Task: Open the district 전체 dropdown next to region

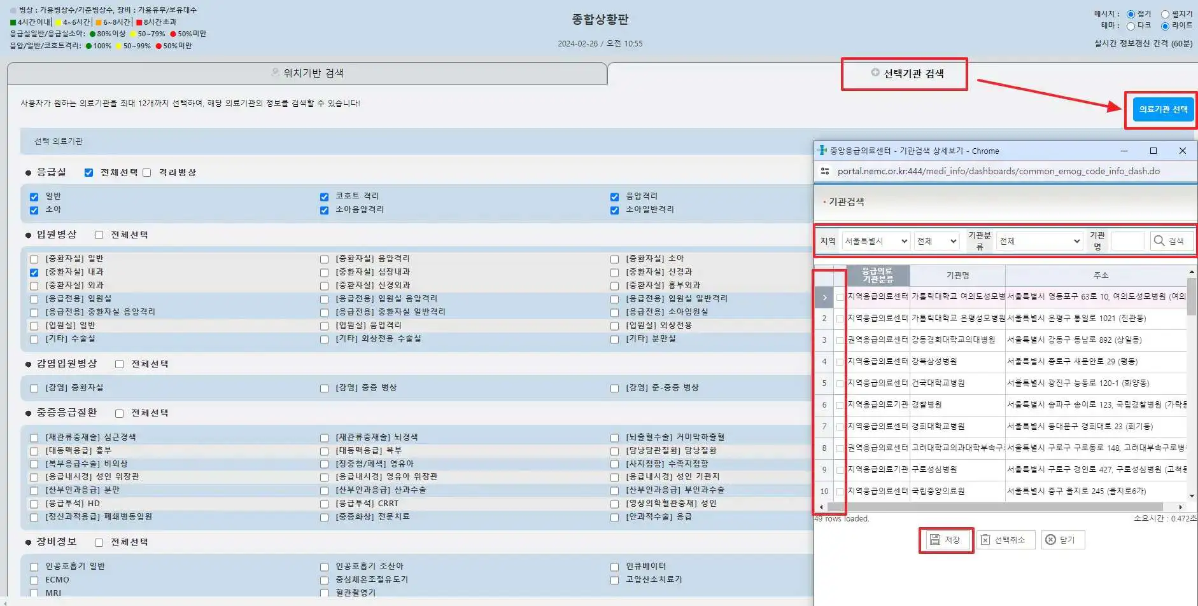Action: [x=936, y=241]
